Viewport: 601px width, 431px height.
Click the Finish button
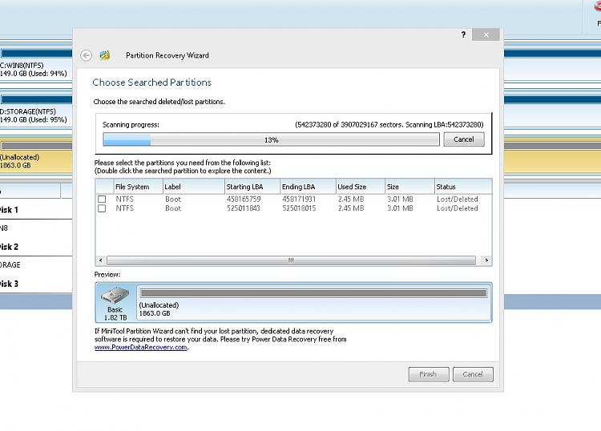428,374
